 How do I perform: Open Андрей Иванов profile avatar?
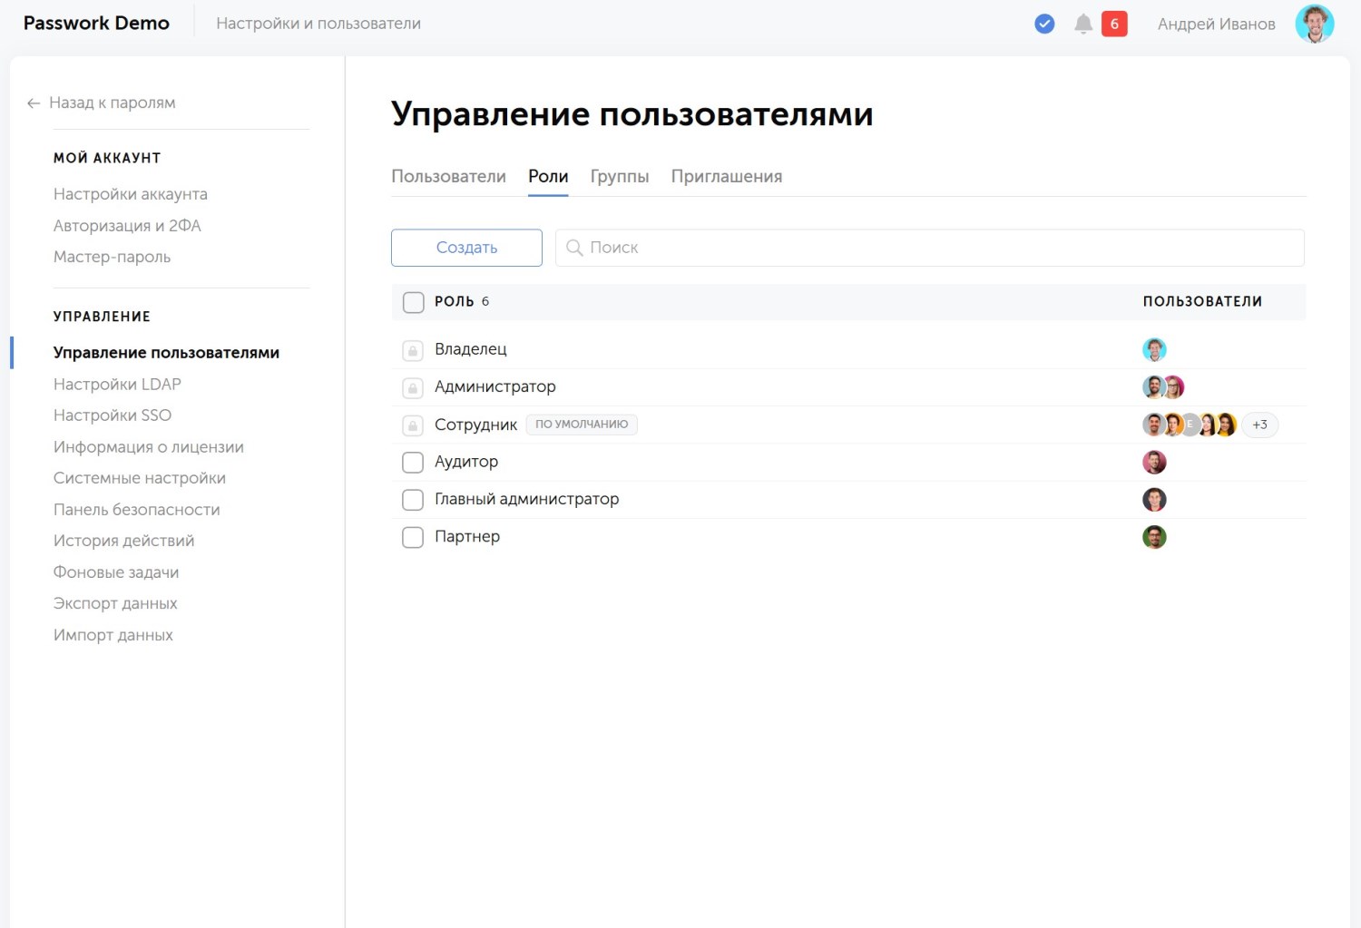[1314, 24]
